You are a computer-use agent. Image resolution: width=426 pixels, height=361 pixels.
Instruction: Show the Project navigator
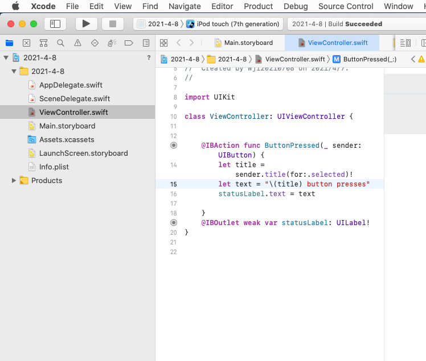pos(10,43)
